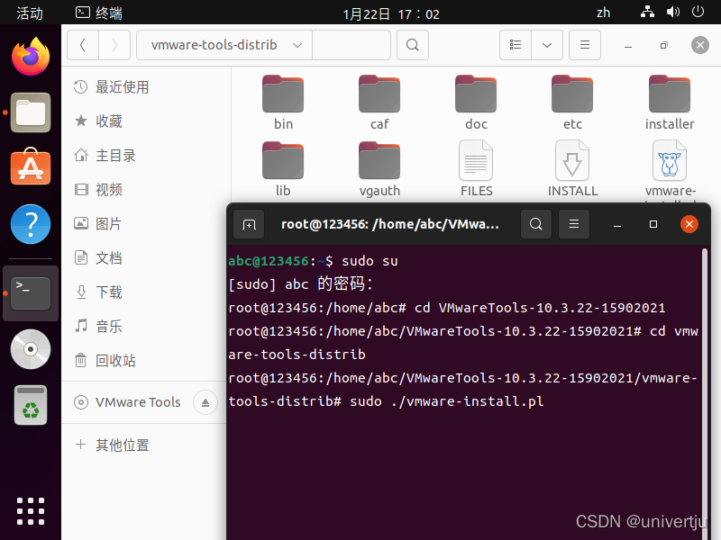Close the terminal window

[x=689, y=224]
